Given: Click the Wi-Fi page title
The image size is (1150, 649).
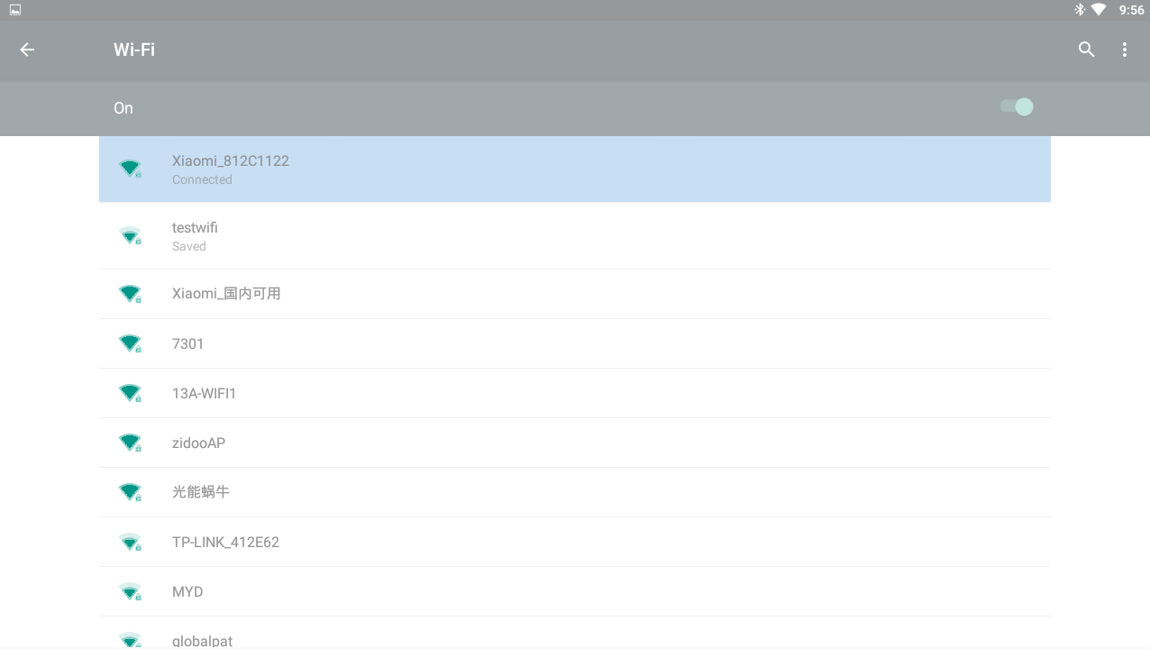Looking at the screenshot, I should (134, 50).
